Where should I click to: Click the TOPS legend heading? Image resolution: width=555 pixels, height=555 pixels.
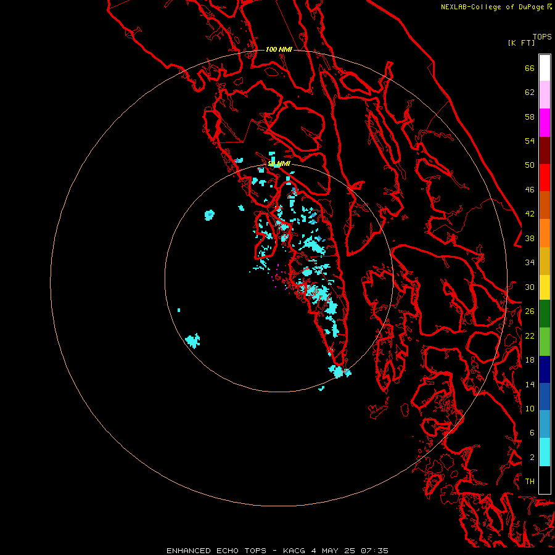tap(542, 37)
